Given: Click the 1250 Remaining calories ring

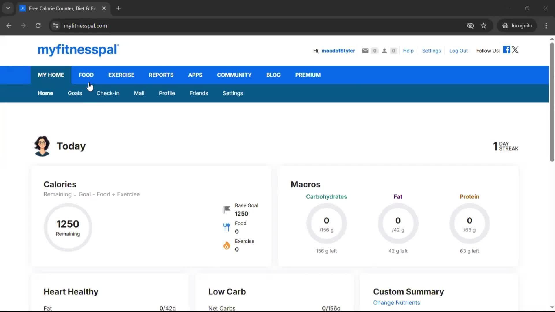Looking at the screenshot, I should [x=68, y=227].
